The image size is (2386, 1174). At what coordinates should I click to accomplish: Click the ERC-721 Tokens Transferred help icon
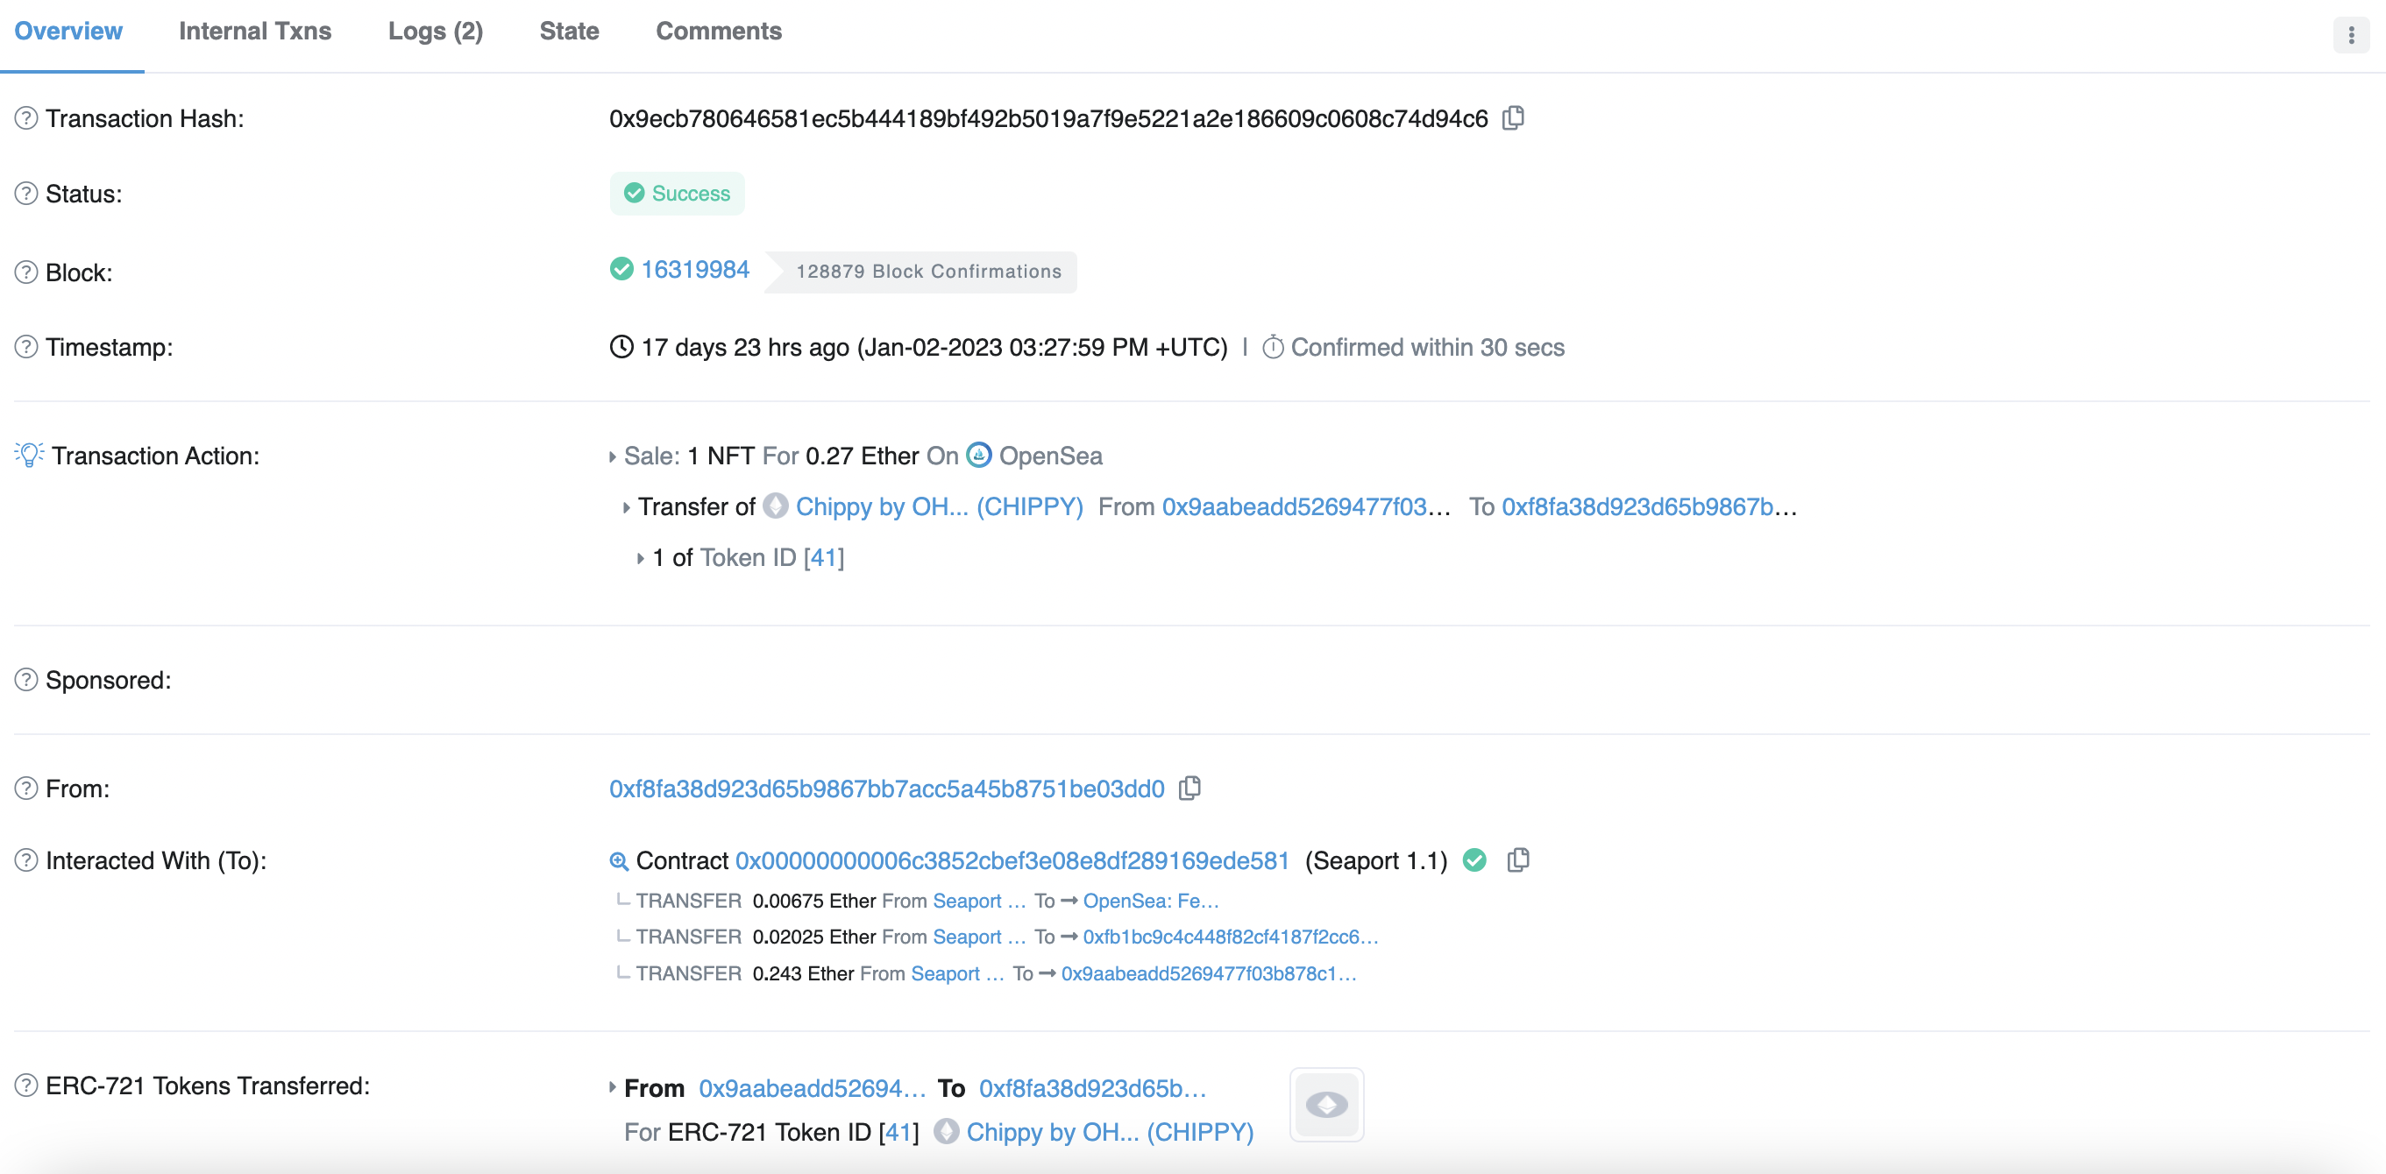pyautogui.click(x=26, y=1086)
